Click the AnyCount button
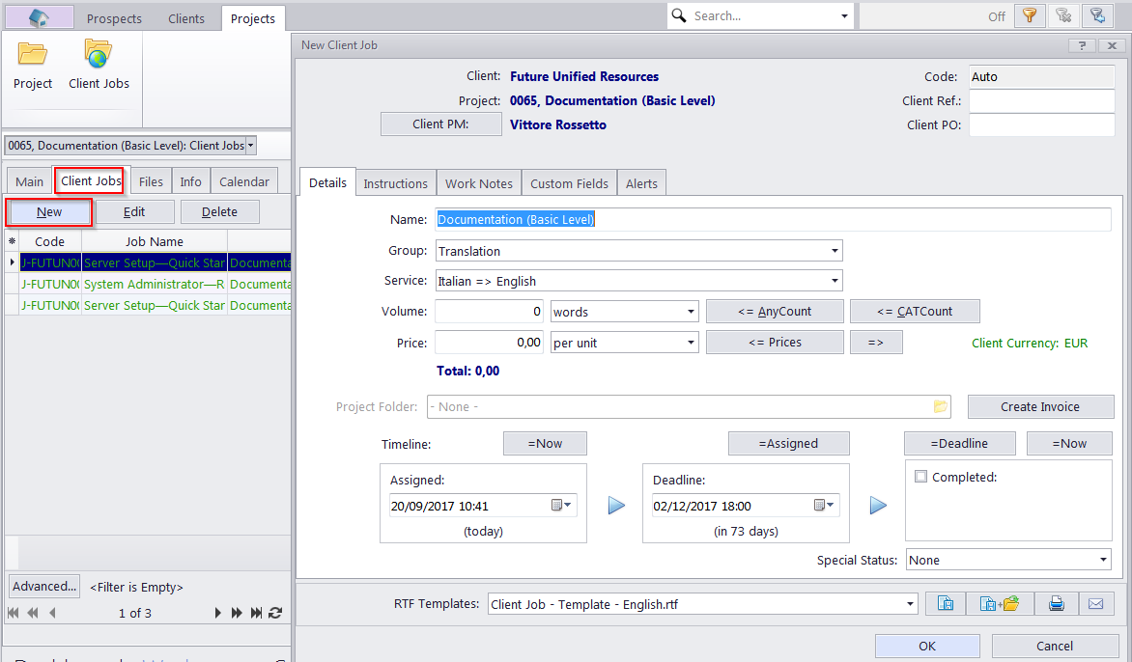The width and height of the screenshot is (1132, 662). coord(775,312)
